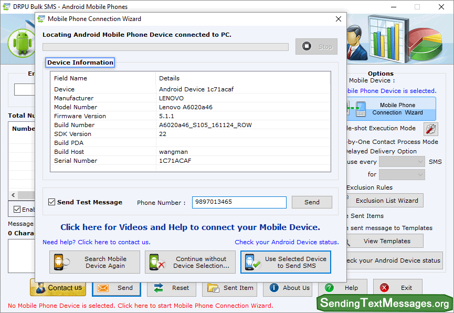Click the person icon on Contact us
The height and width of the screenshot is (313, 454).
coord(40,288)
